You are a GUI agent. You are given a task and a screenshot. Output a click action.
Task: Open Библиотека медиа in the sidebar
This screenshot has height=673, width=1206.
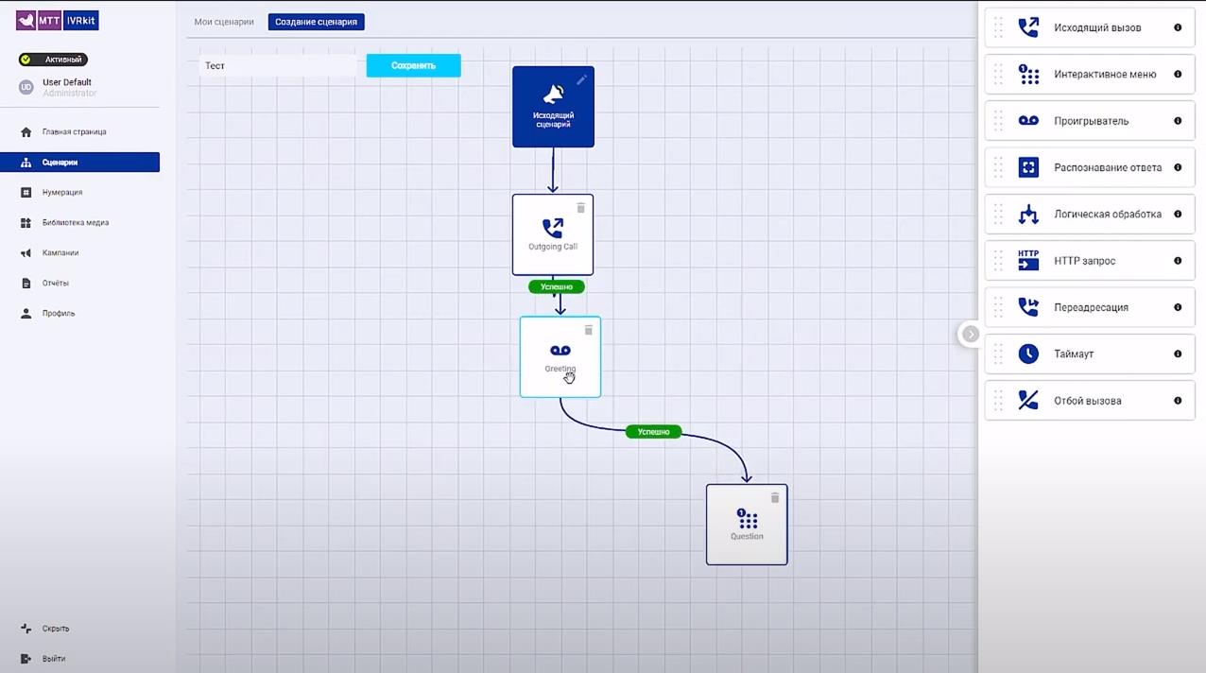coord(75,223)
